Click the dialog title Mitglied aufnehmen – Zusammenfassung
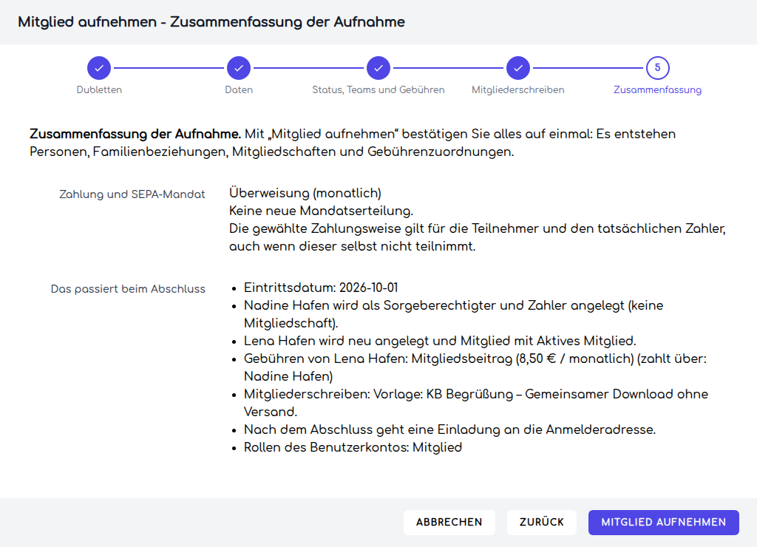This screenshot has height=547, width=757. 211,22
